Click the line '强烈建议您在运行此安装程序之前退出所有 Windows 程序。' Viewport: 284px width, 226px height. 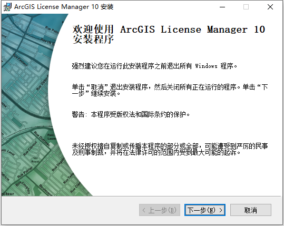[154, 66]
